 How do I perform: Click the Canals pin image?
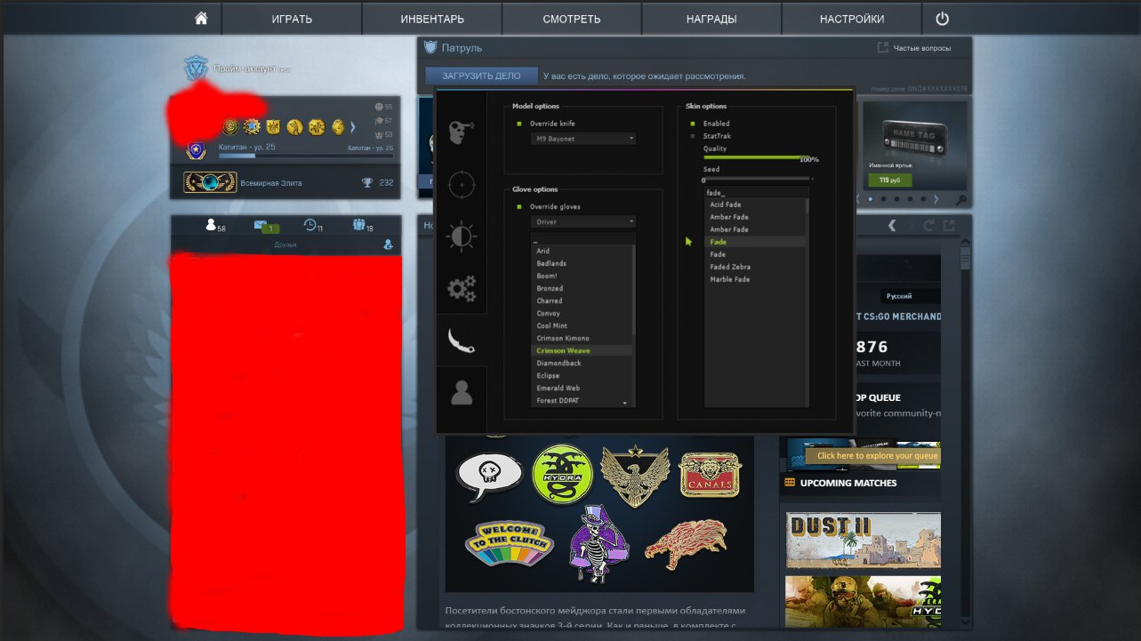(x=710, y=474)
